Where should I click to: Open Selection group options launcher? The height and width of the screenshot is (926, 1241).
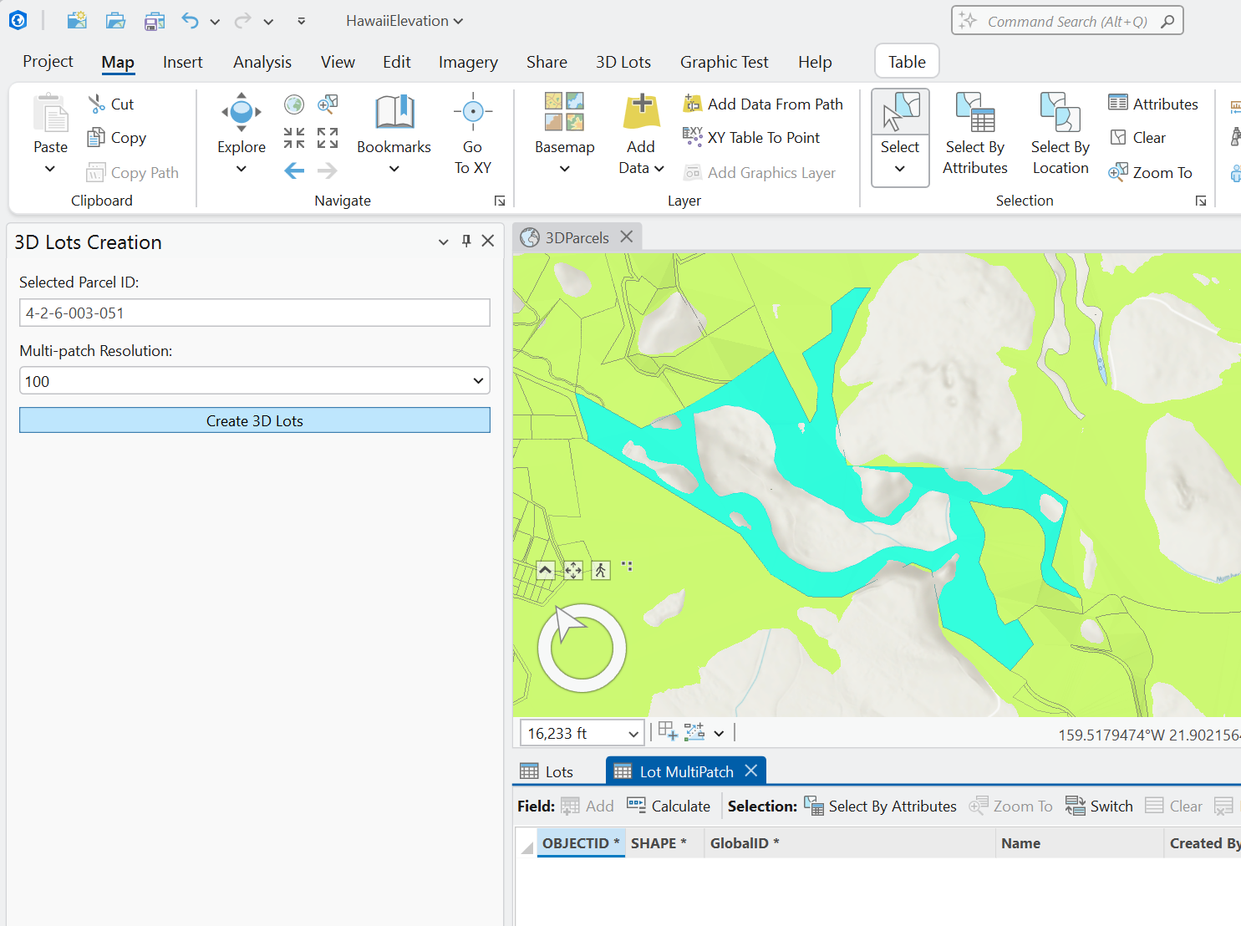tap(1201, 201)
